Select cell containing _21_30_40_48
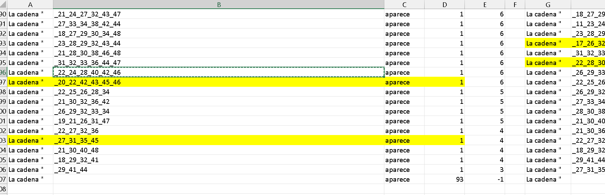This screenshot has height=195, width=605. [x=219, y=150]
